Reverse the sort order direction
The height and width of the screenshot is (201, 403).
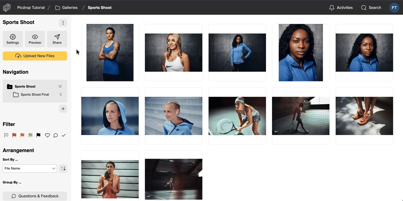click(x=63, y=169)
